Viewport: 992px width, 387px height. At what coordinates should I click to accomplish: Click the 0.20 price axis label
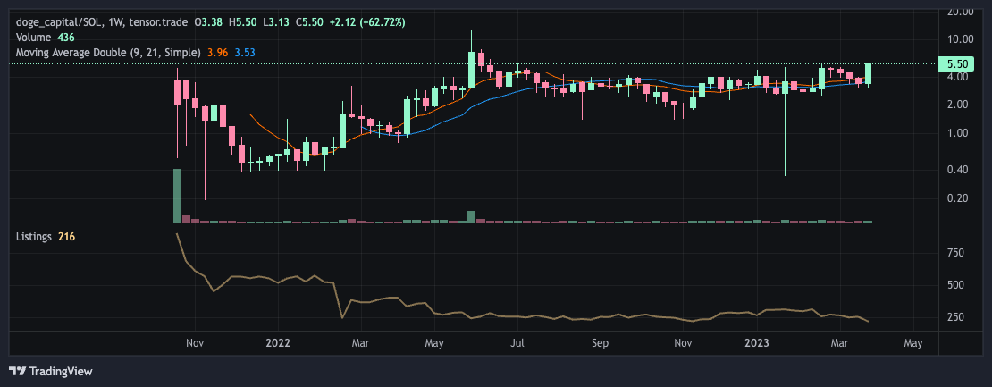pyautogui.click(x=958, y=198)
